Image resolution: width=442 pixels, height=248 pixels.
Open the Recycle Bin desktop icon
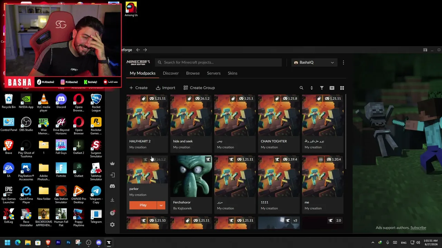click(9, 101)
